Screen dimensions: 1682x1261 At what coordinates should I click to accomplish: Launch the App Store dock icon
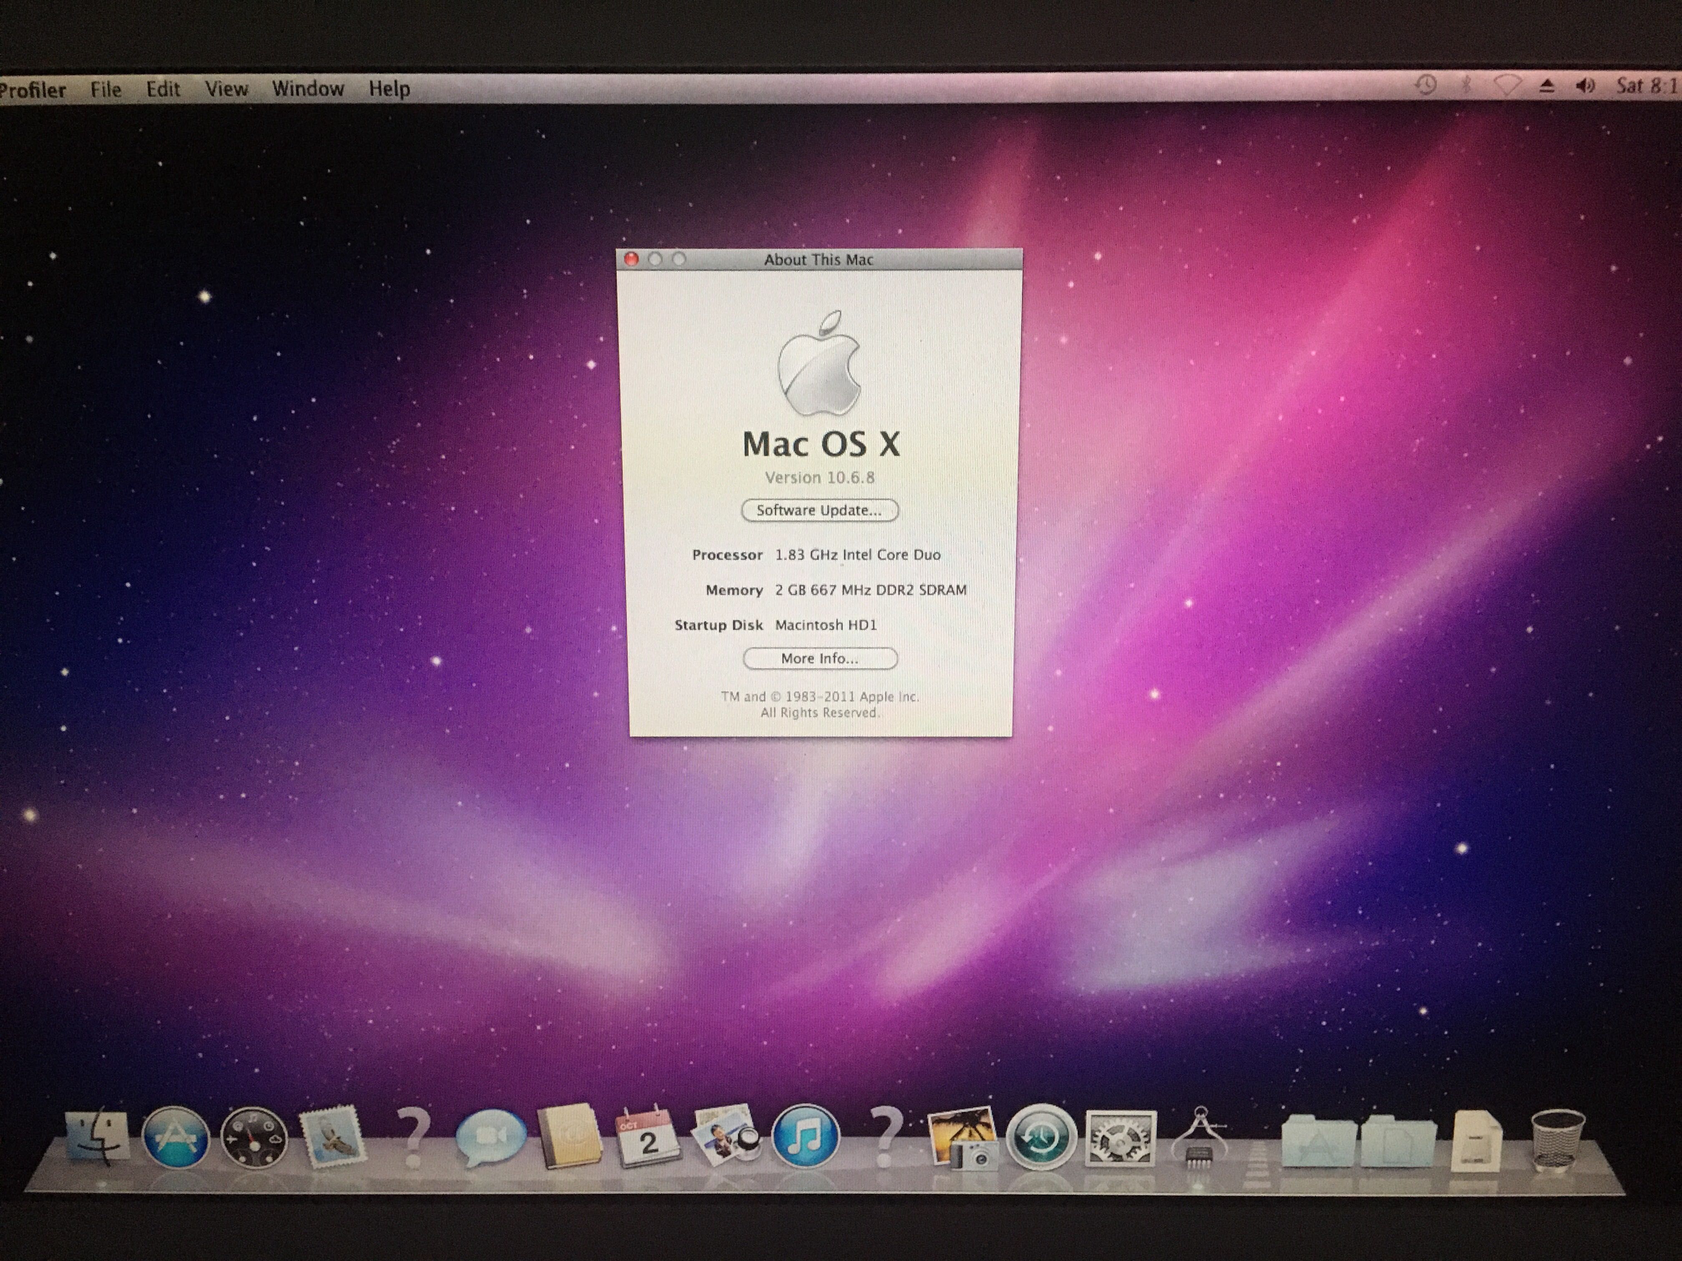click(x=176, y=1137)
